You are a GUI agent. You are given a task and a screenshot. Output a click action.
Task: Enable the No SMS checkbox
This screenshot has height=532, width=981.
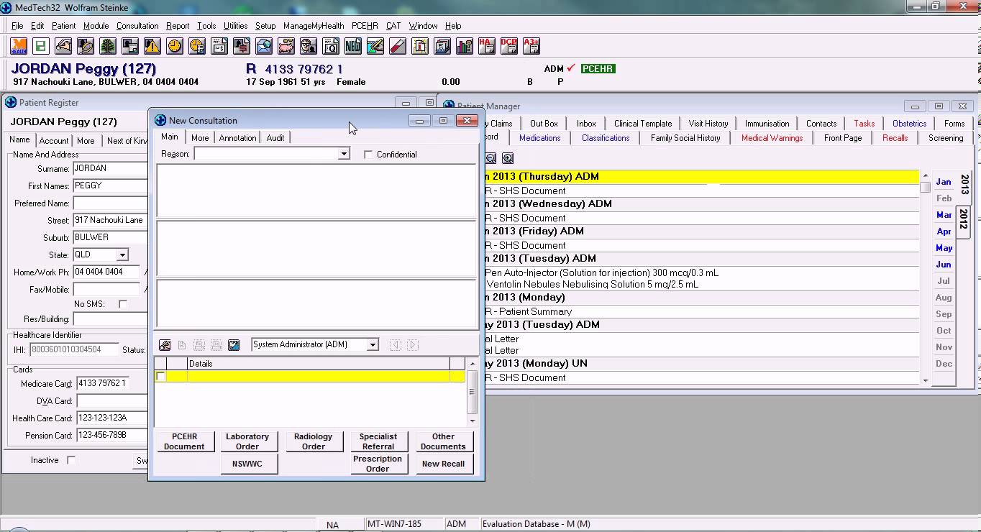(x=123, y=304)
